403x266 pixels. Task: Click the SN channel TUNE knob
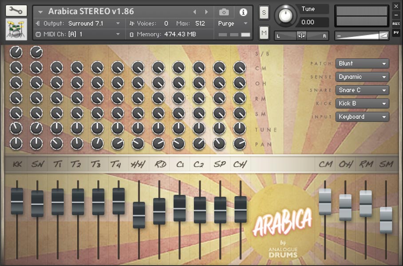point(36,128)
